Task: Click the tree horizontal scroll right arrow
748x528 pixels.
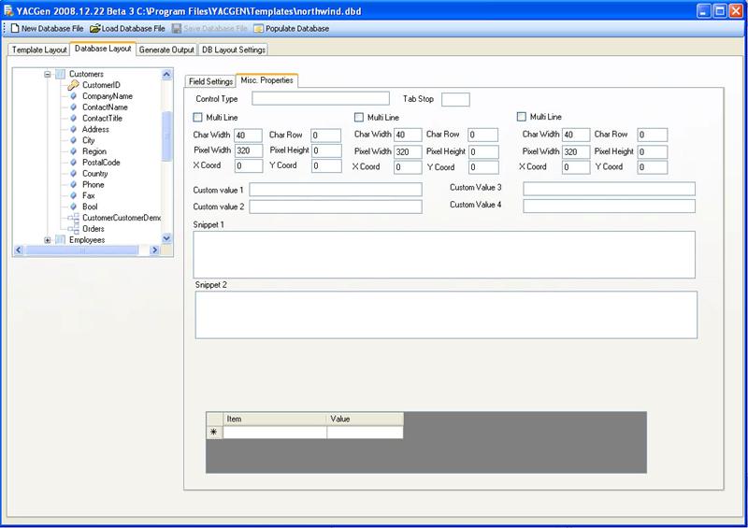Action: pyautogui.click(x=154, y=250)
